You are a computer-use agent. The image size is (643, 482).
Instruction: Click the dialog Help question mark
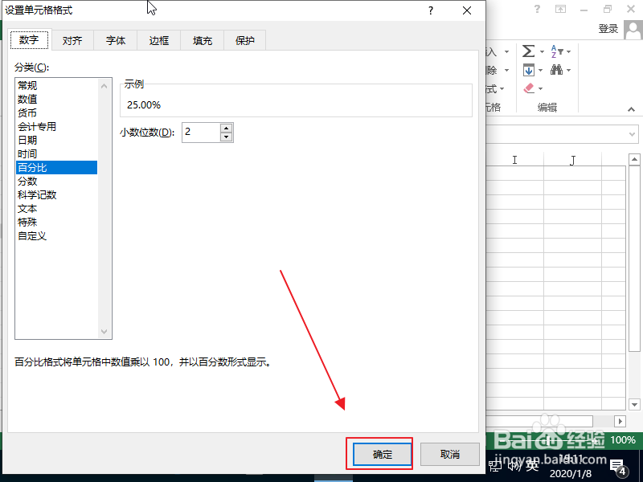click(x=430, y=11)
